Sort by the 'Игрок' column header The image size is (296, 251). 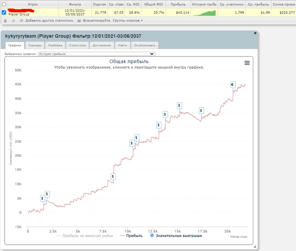(x=33, y=4)
